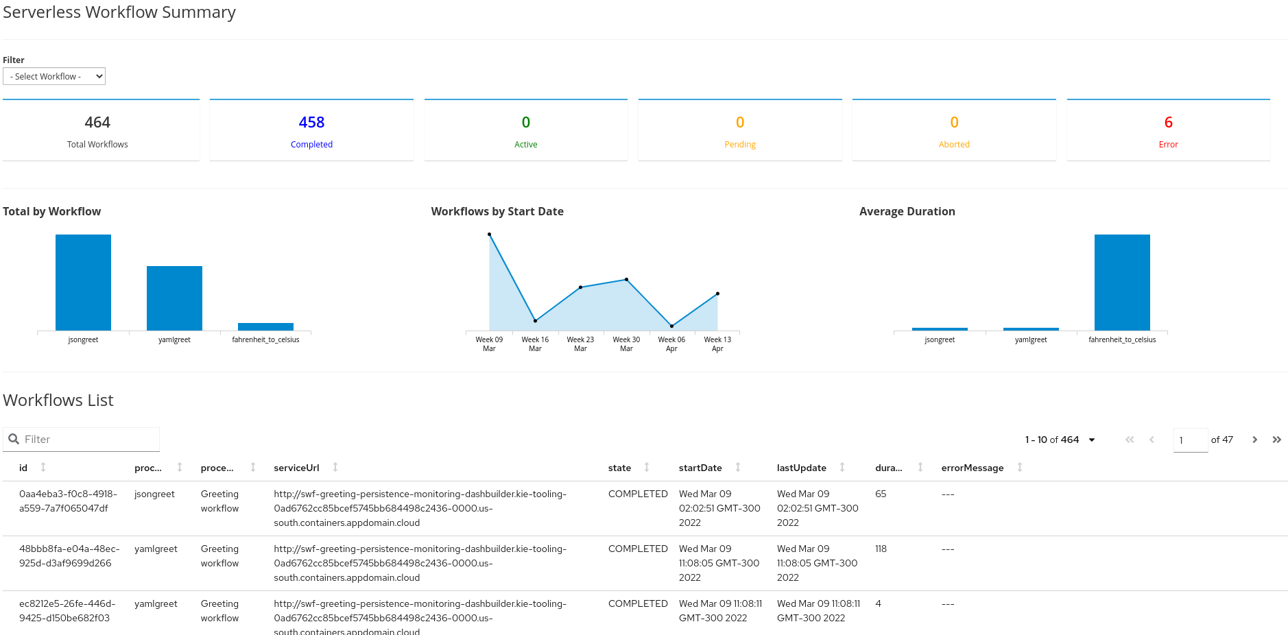Click the Week 23 Mar data point

tap(580, 287)
